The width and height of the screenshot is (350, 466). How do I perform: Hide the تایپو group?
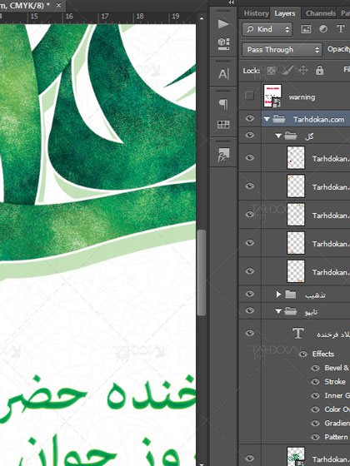pyautogui.click(x=250, y=310)
